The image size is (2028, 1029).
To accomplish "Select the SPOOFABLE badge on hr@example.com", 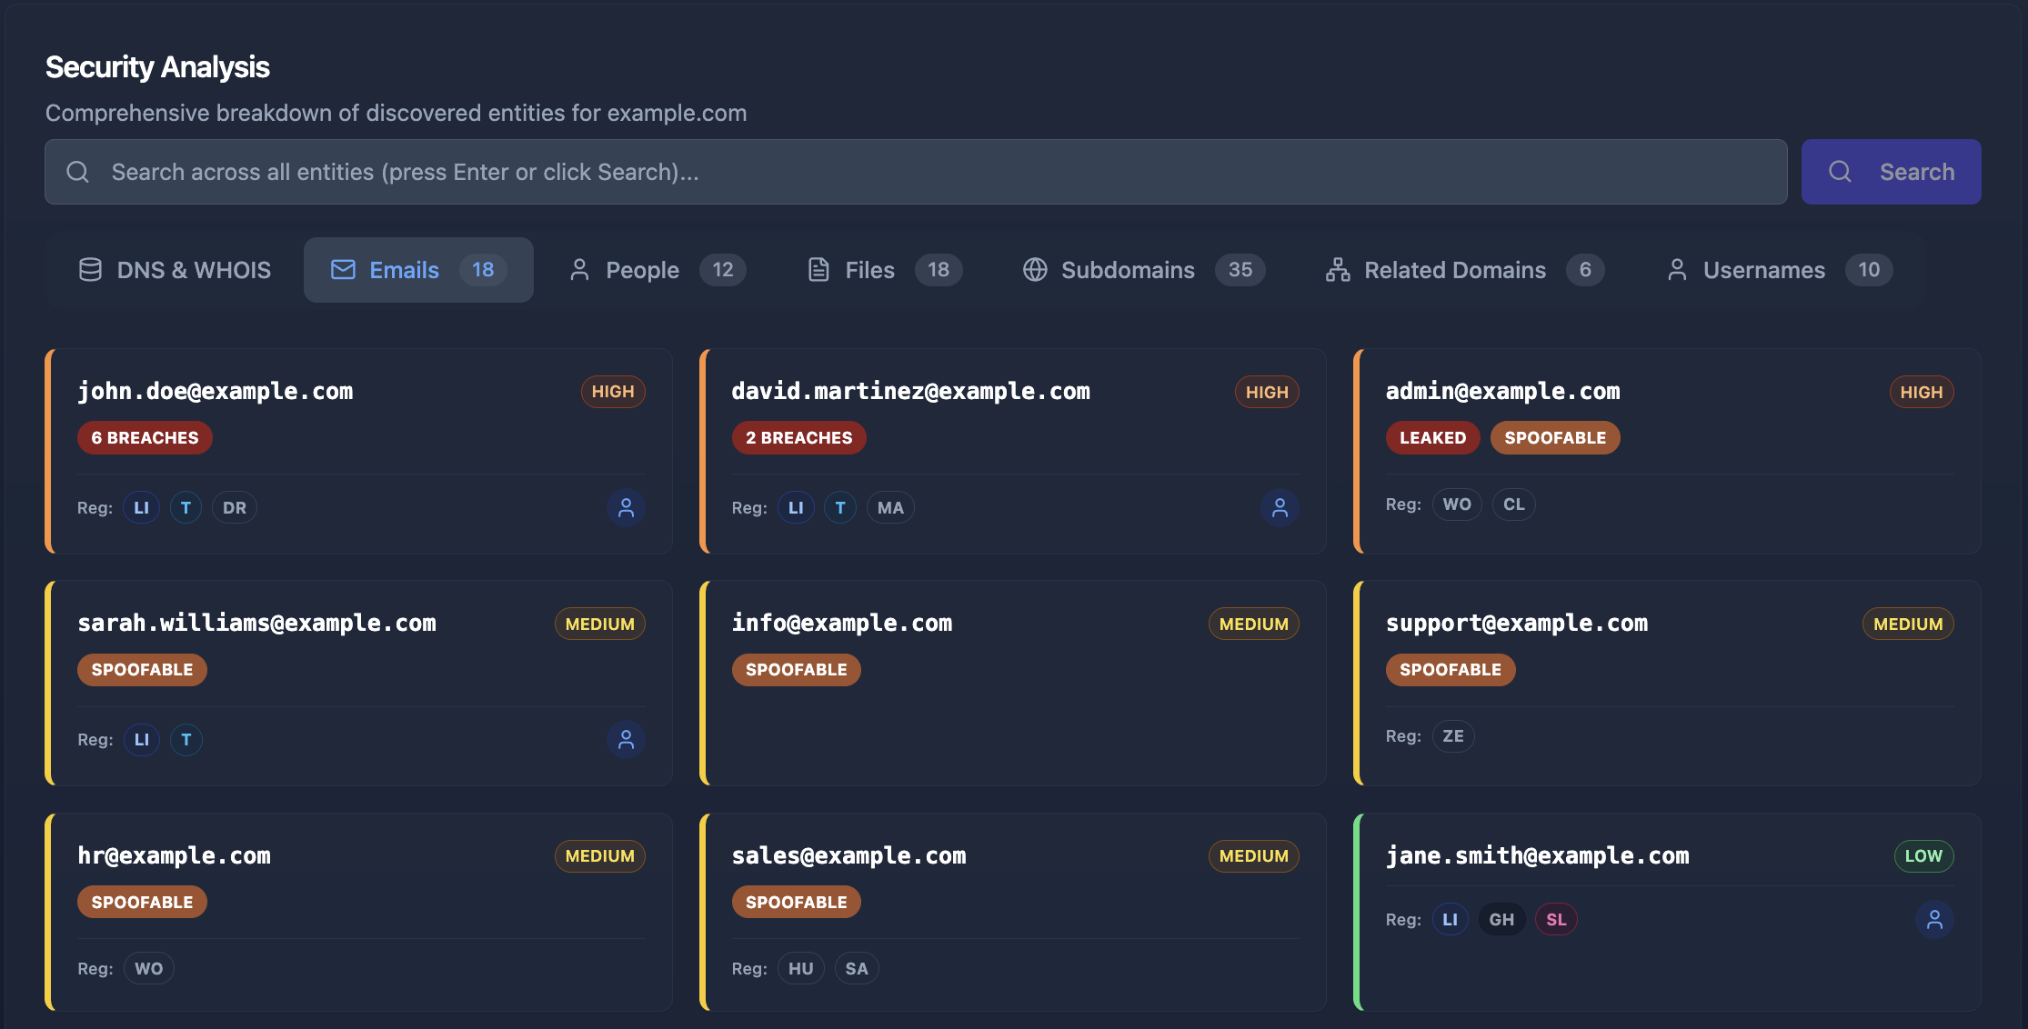I will (142, 902).
